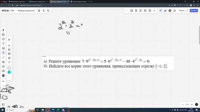Open the cards panel icon in top bar

(136, 11)
